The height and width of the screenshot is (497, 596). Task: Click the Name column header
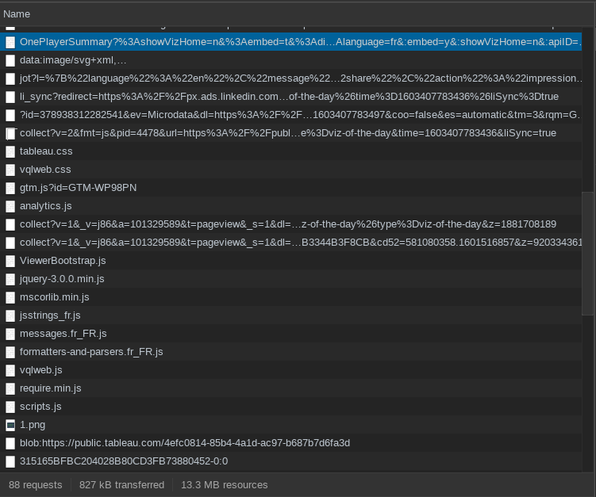point(290,14)
